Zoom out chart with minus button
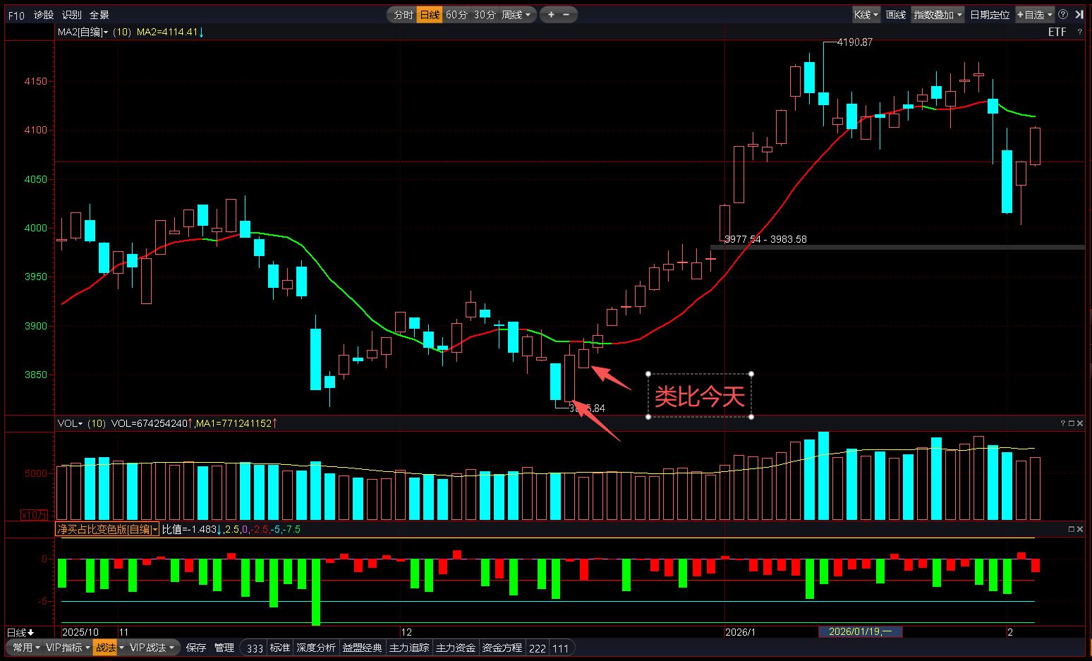Viewport: 1092px width, 661px height. (x=566, y=15)
